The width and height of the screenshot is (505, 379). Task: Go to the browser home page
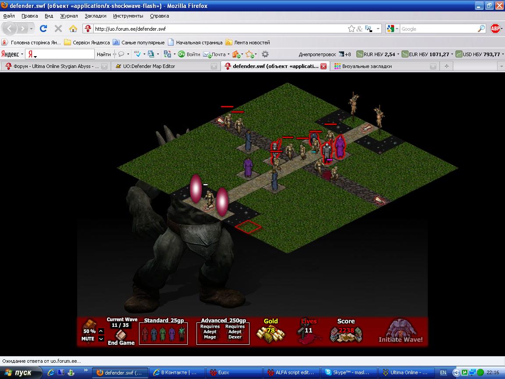pyautogui.click(x=73, y=29)
